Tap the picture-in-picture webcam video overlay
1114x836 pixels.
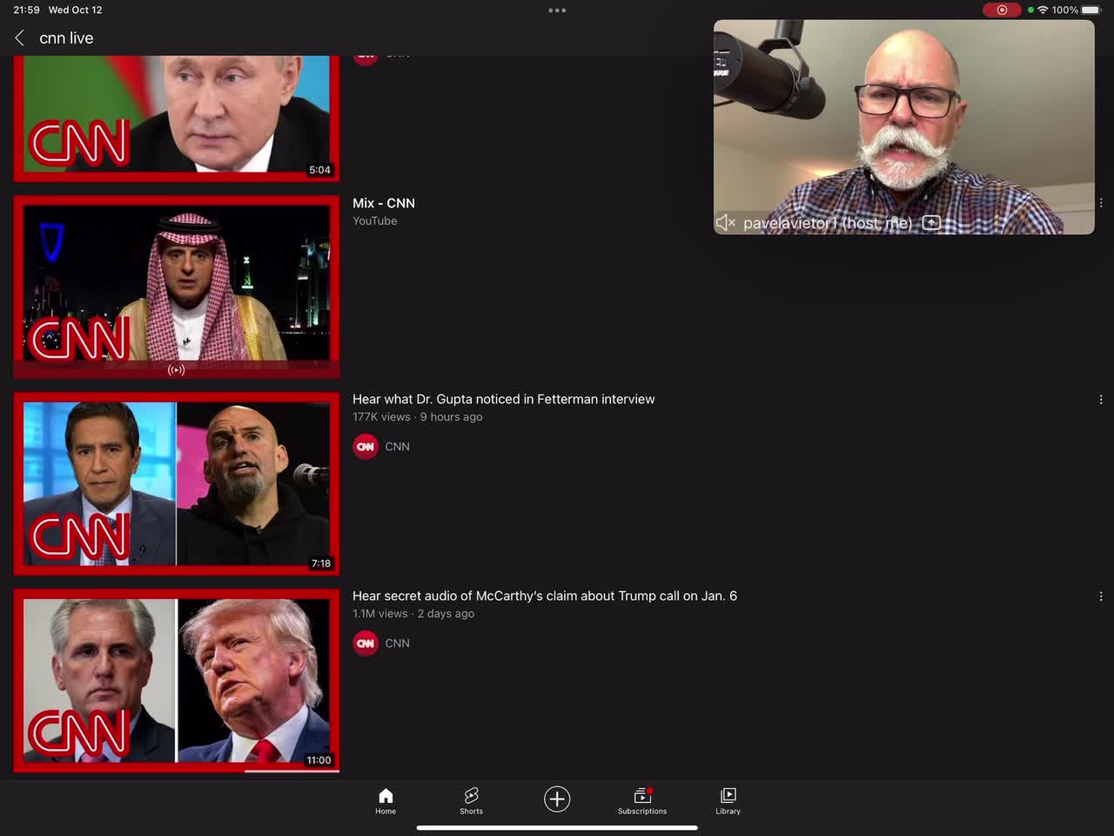pyautogui.click(x=903, y=127)
